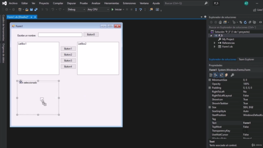Click the Pending Changes Filter clock icon
This screenshot has height=148, width=263.
(x=234, y=22)
